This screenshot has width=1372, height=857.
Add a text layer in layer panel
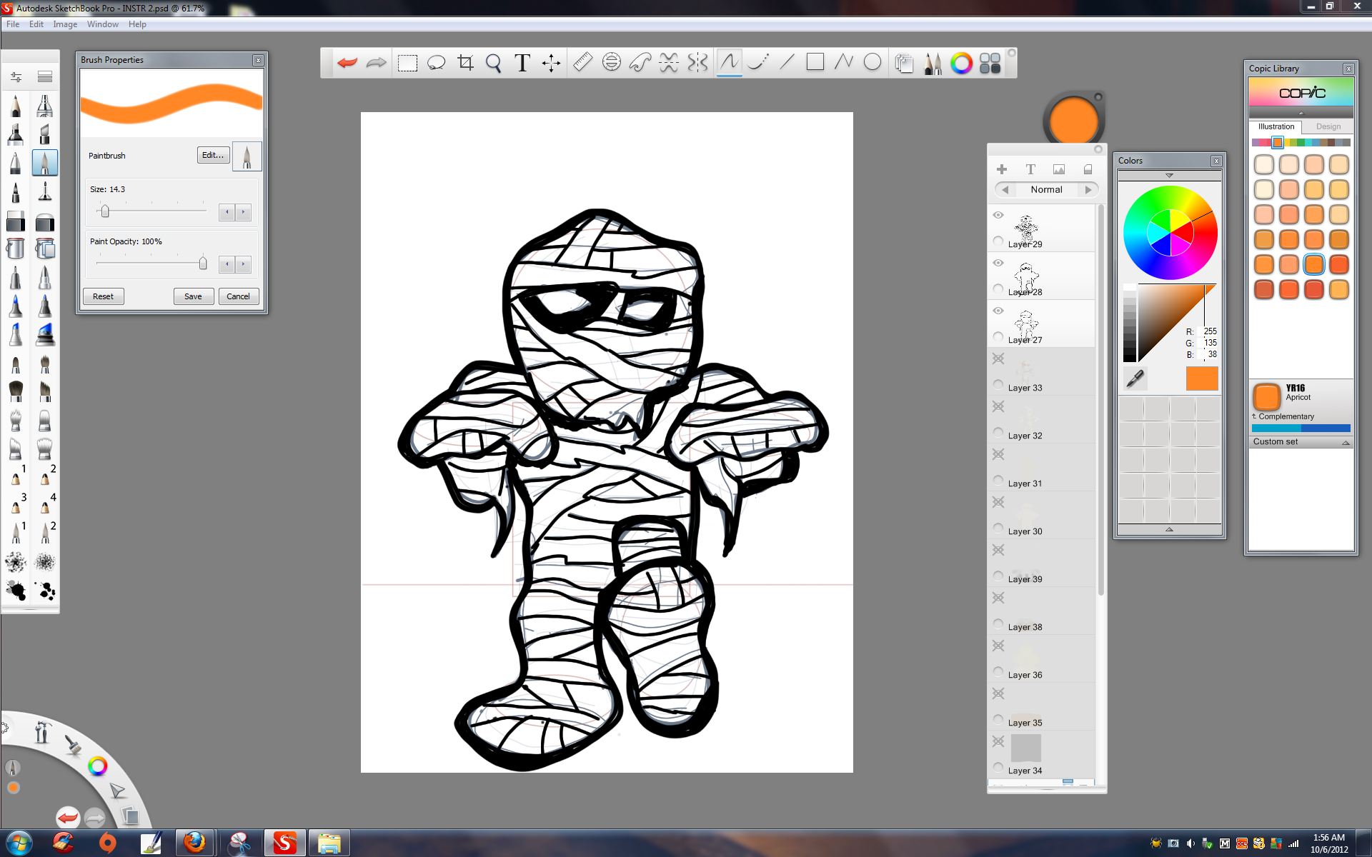coord(1030,169)
